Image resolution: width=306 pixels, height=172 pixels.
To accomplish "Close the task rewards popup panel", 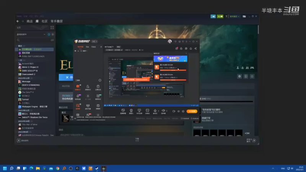I will pos(186,53).
